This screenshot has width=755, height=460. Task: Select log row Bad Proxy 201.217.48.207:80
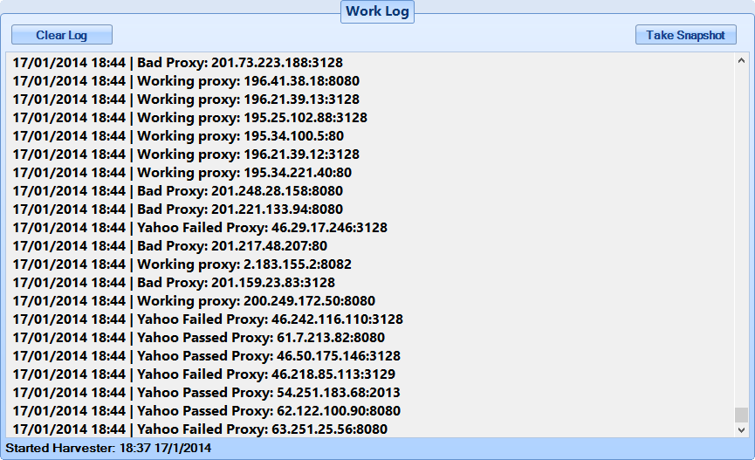(170, 245)
